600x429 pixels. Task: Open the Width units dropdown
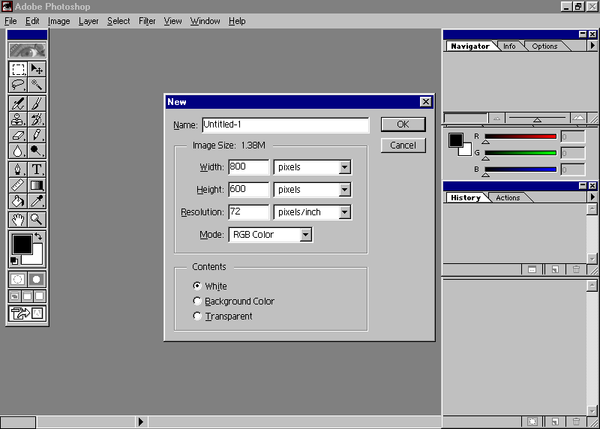(x=344, y=167)
